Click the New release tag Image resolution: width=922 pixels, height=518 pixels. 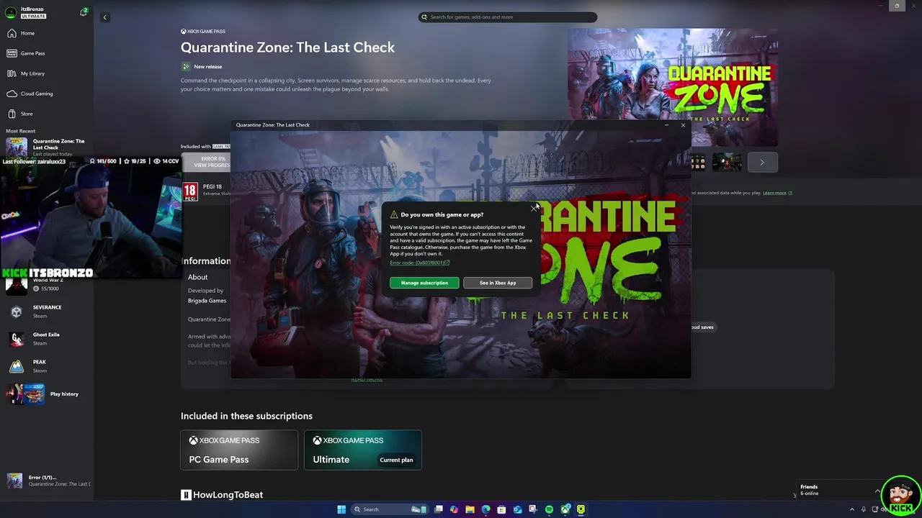[202, 67]
